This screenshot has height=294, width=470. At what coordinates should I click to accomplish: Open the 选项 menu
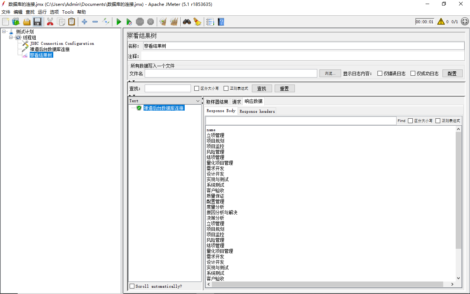[x=54, y=12]
